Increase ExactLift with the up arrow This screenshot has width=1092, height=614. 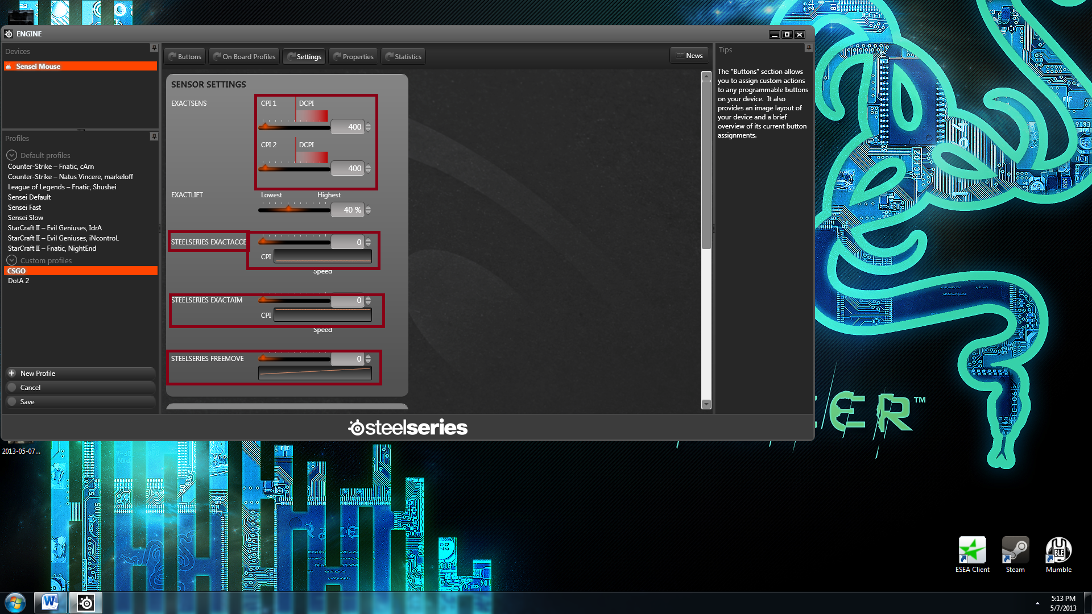[x=369, y=207]
